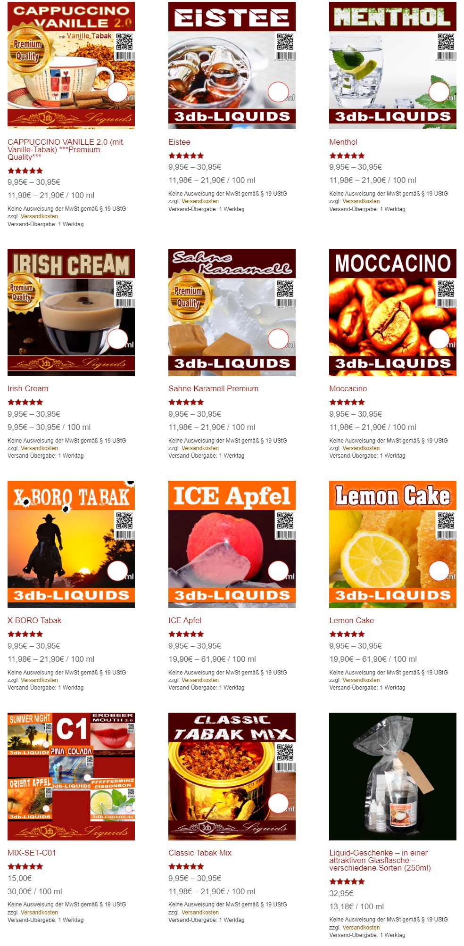View the ICE Apfel product image

coord(232,544)
